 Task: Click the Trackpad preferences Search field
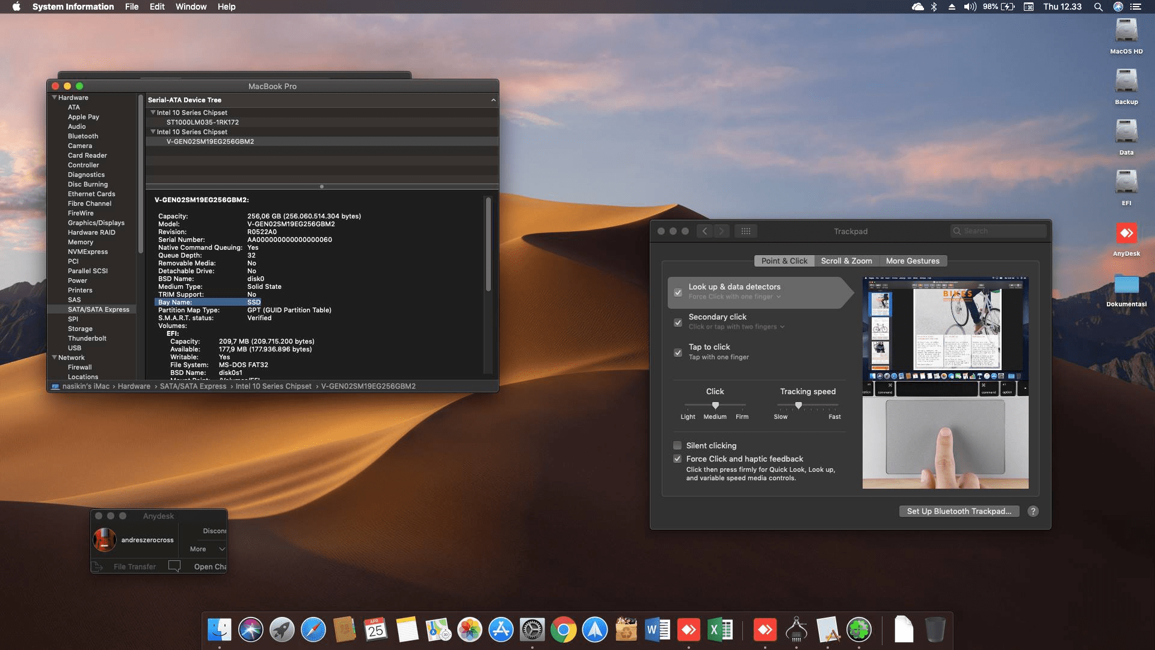click(998, 231)
